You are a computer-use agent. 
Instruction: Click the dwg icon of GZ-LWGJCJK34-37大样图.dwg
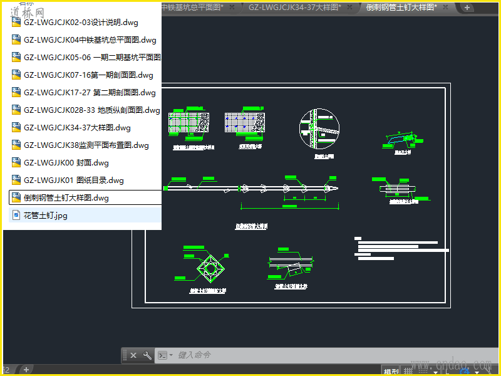coord(16,128)
